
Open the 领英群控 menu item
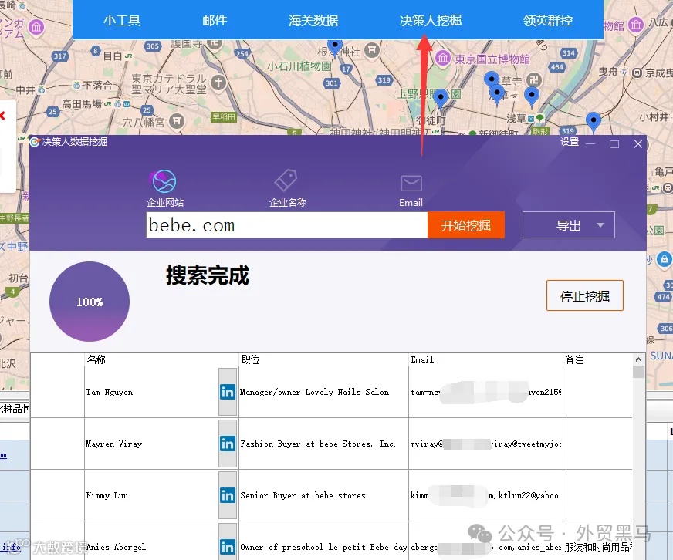pyautogui.click(x=548, y=20)
